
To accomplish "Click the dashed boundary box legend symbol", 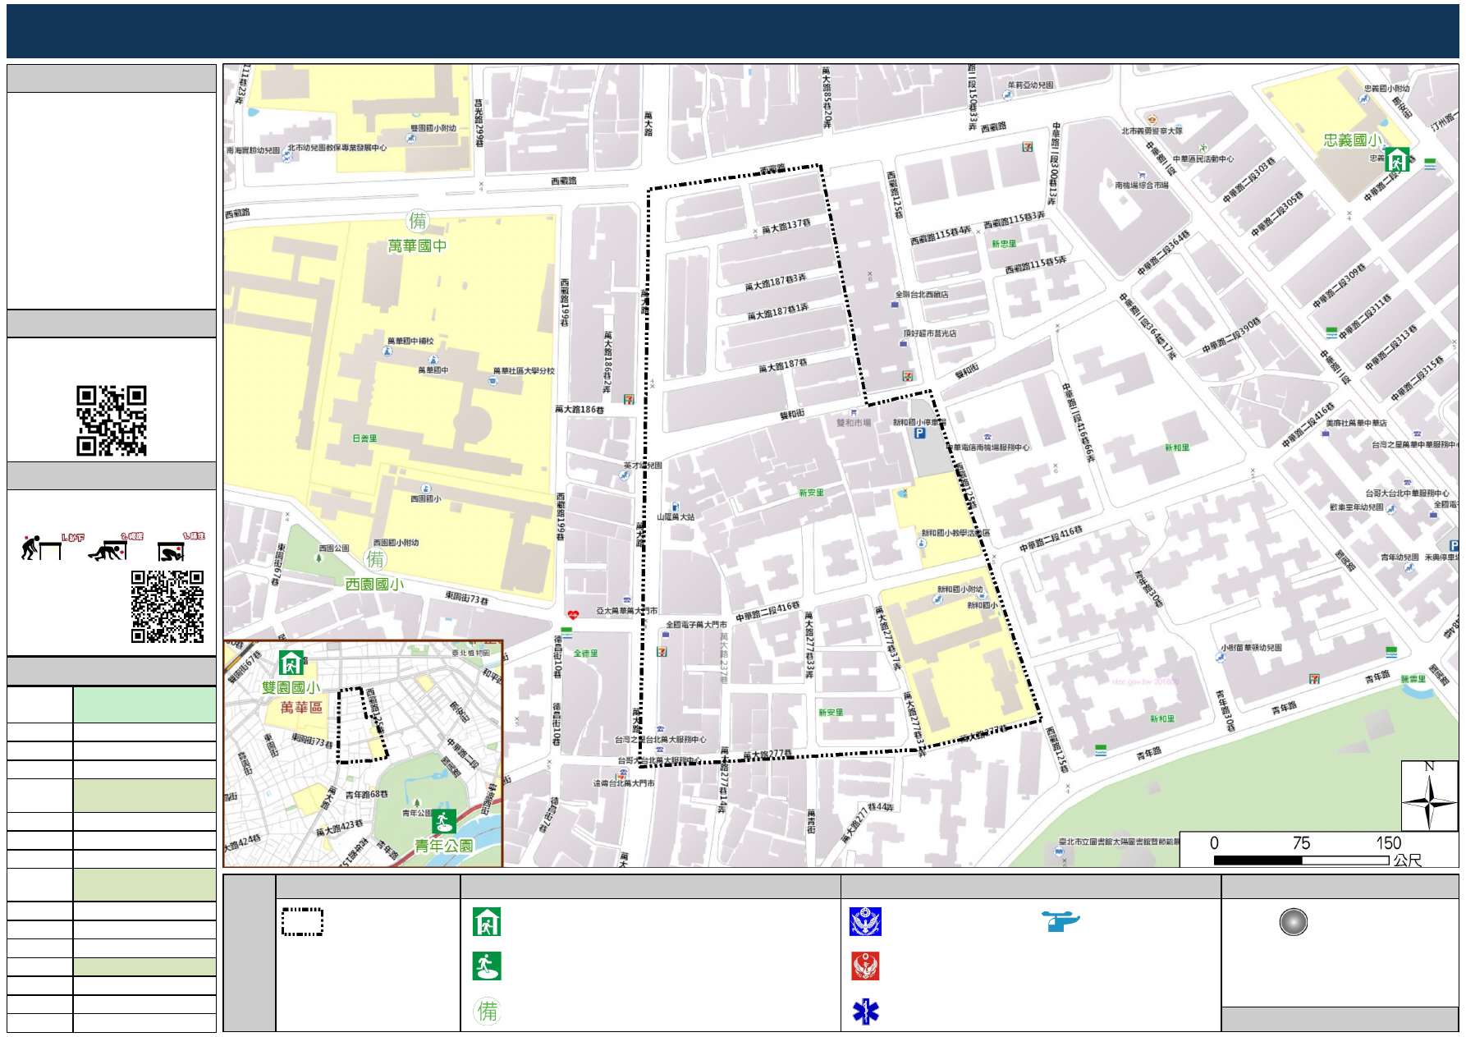I will point(302,921).
